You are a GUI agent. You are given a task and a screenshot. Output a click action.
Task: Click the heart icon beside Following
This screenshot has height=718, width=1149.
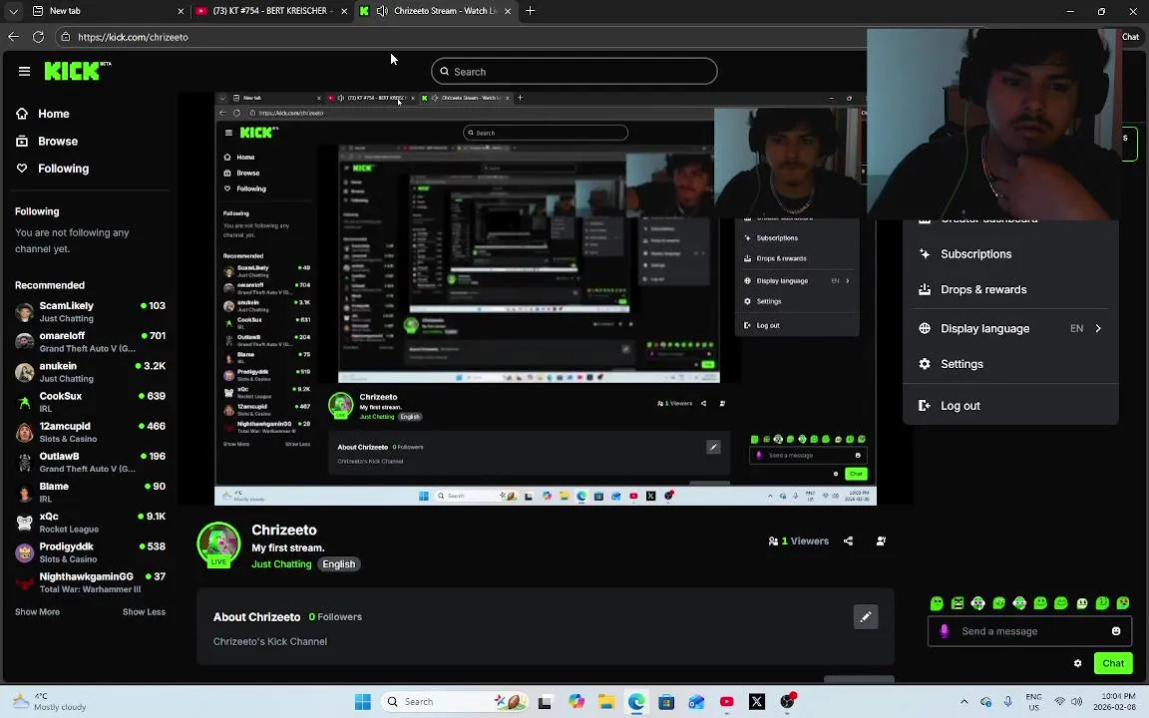tap(22, 168)
